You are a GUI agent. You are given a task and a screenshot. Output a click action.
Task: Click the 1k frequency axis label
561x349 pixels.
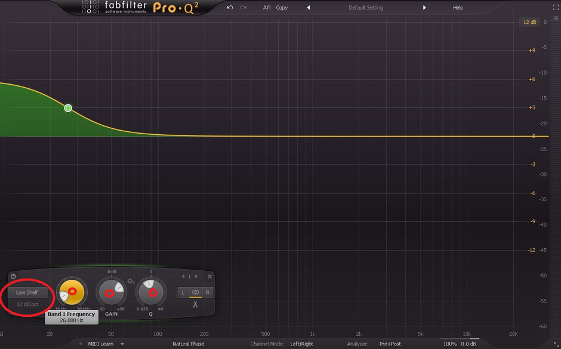coord(312,334)
